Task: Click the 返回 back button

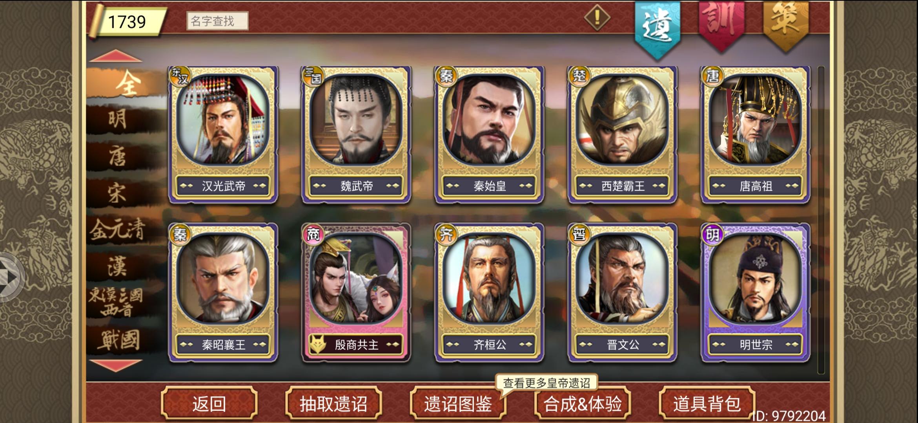Action: [x=209, y=403]
